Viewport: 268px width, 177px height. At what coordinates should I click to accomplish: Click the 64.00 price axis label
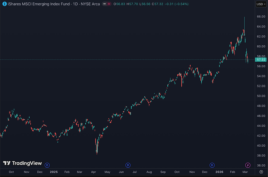pyautogui.click(x=261, y=27)
